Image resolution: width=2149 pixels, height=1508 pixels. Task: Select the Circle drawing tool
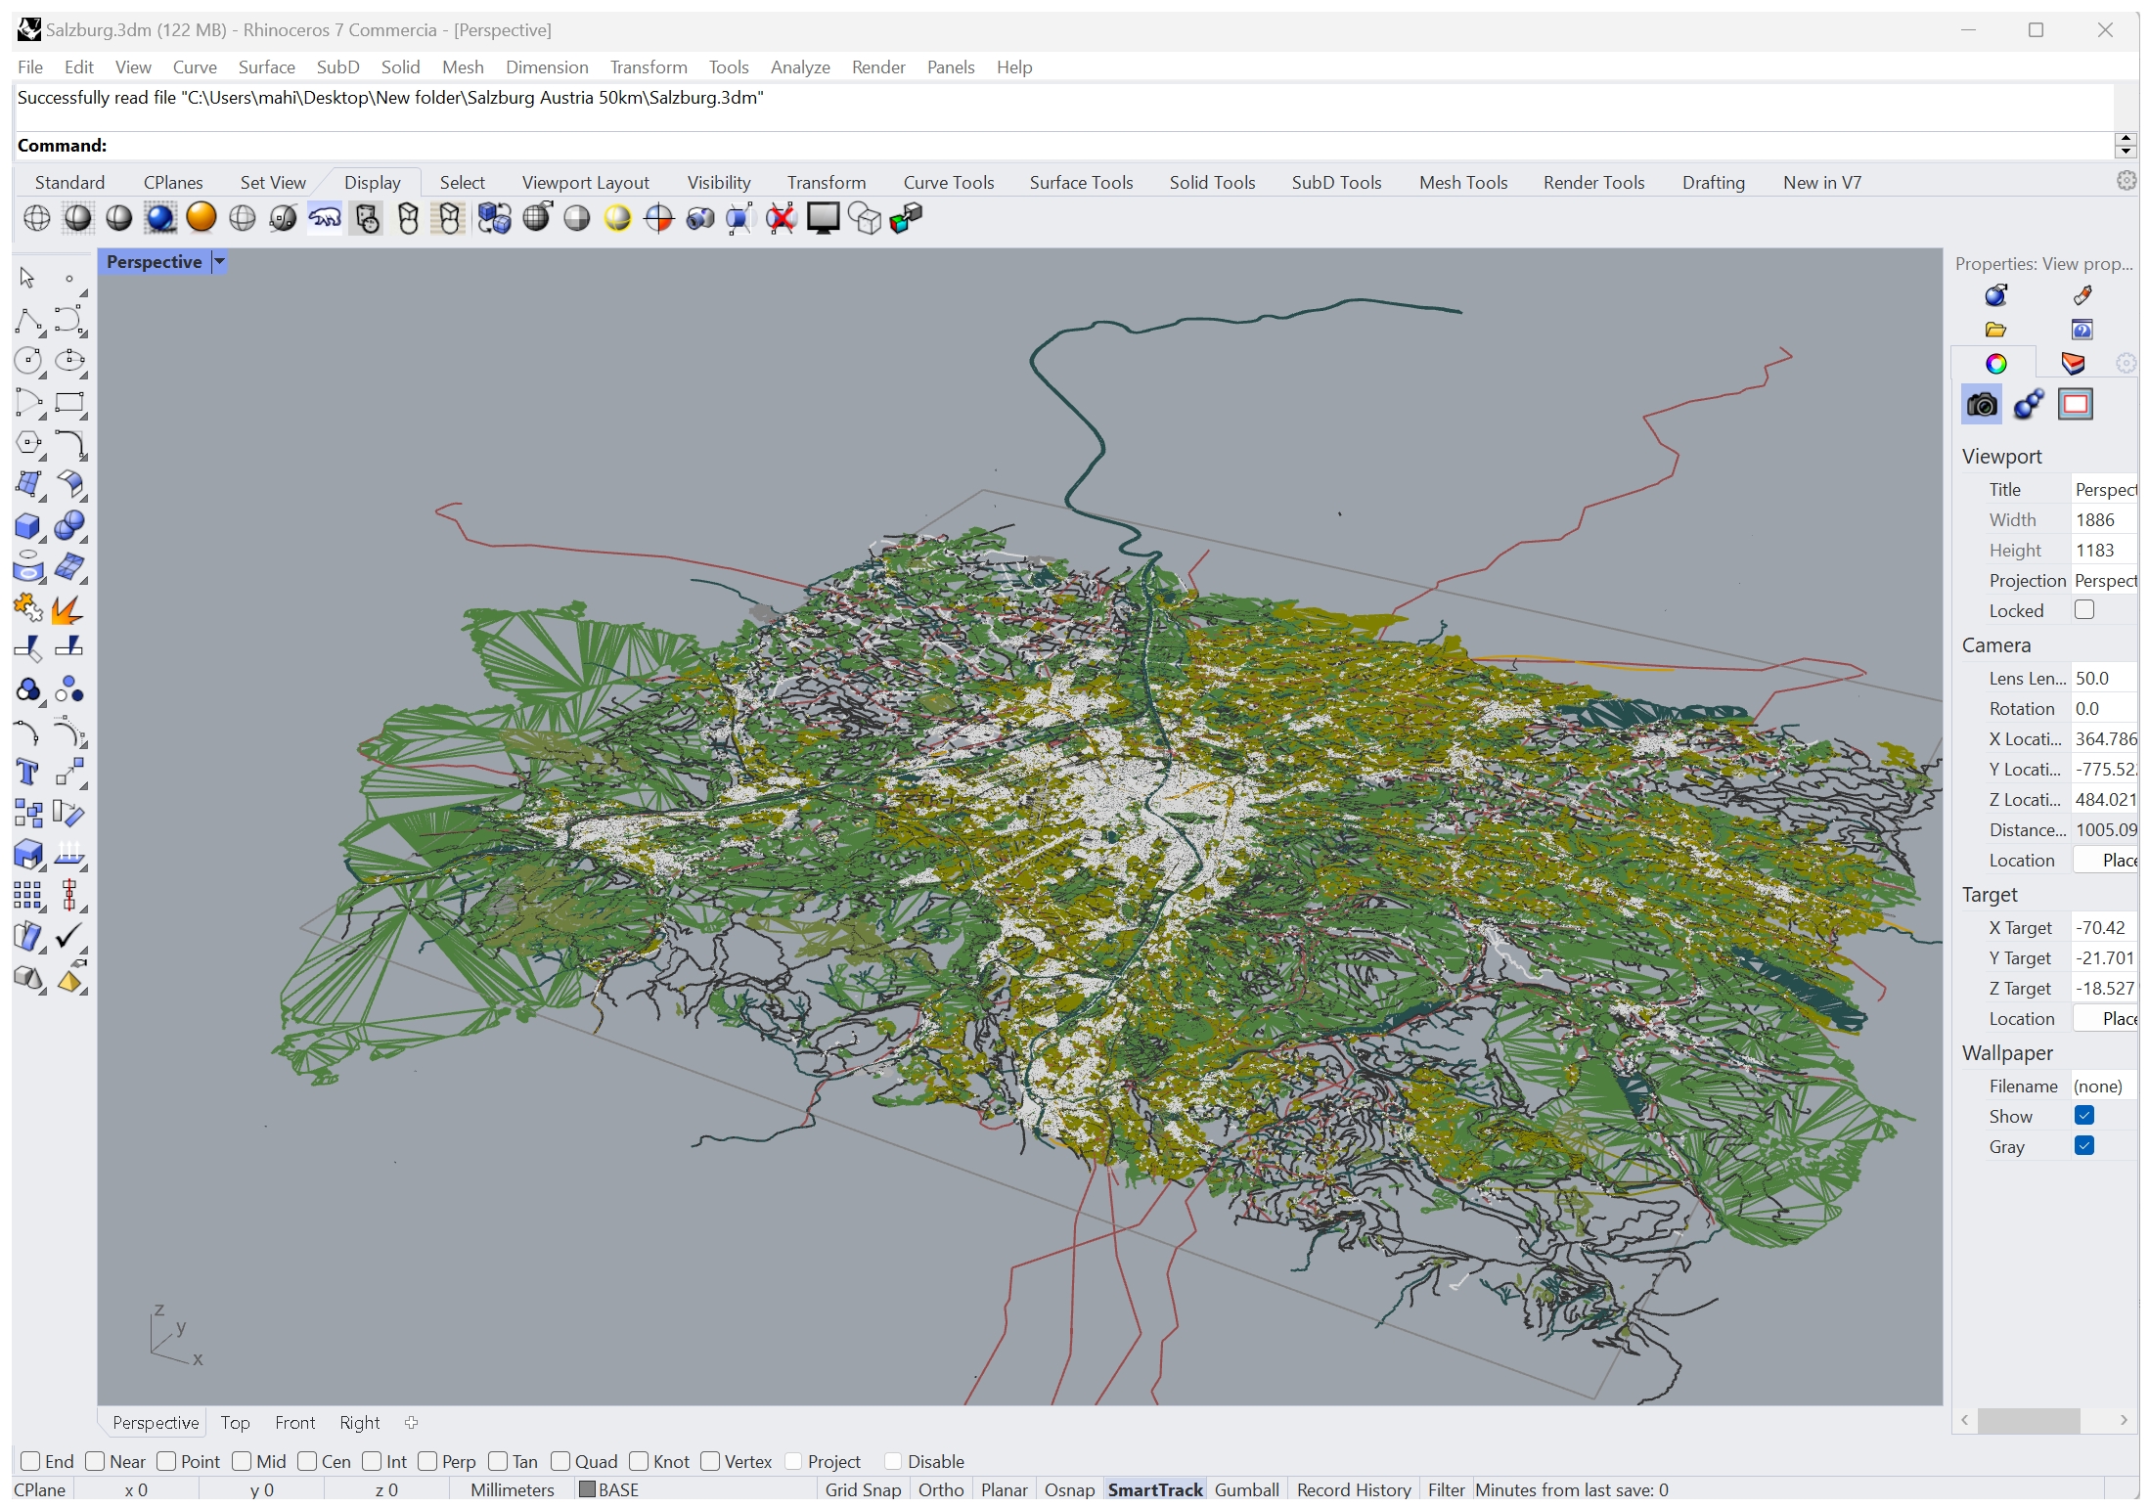point(27,361)
